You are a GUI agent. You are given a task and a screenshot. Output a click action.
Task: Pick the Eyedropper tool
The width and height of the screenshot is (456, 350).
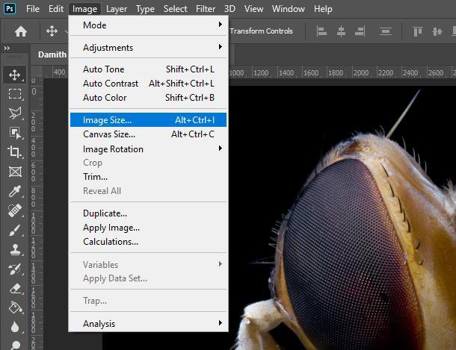click(14, 191)
